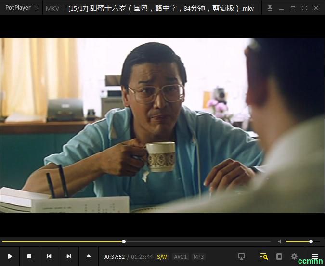Click the AVC1 video codec label

click(181, 257)
